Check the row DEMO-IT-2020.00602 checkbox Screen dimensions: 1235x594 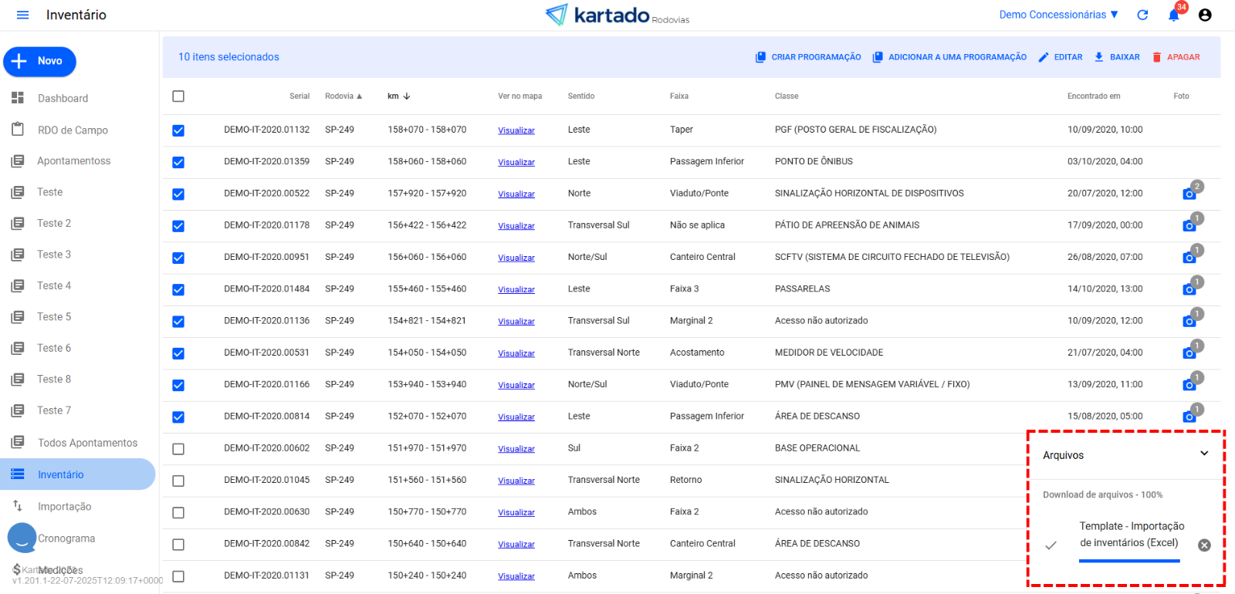pyautogui.click(x=178, y=449)
